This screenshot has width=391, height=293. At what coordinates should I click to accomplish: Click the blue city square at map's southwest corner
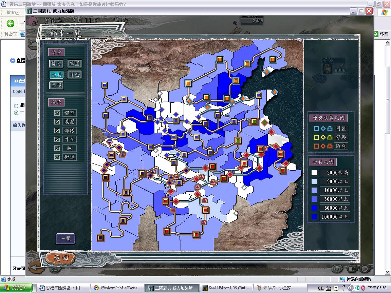[x=100, y=238]
